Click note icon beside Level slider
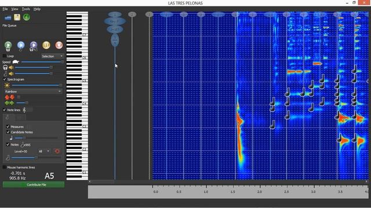Image resolution: width=371 pixels, height=208 pixels. (8, 158)
